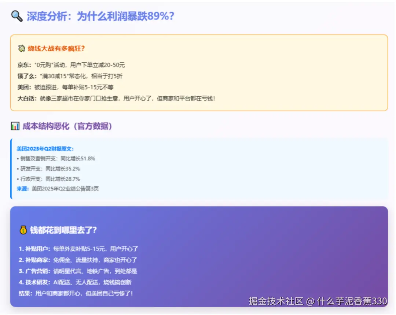396x315 pixels.
Task: Click the money icon beside 烧钱大战有多疯狂
Action: (22, 48)
